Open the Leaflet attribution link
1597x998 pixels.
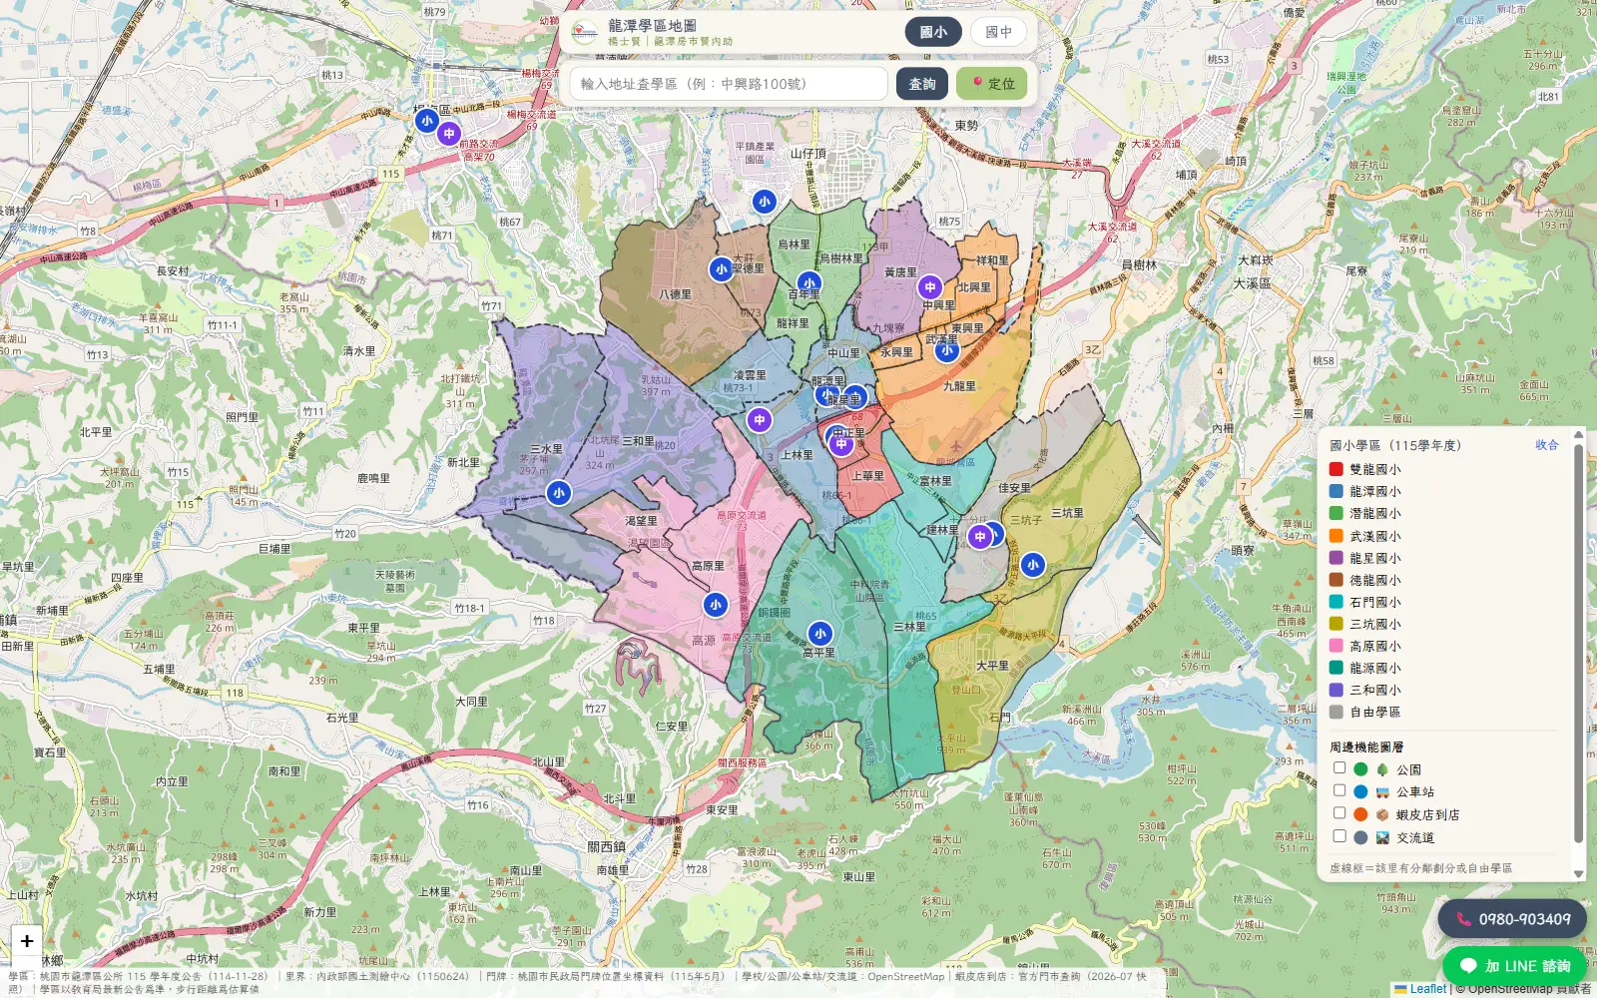[x=1420, y=989]
